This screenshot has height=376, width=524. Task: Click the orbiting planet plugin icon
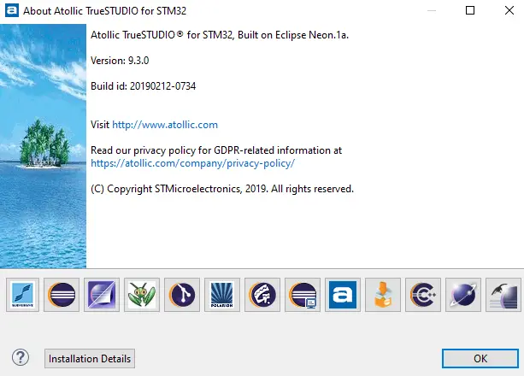(463, 295)
